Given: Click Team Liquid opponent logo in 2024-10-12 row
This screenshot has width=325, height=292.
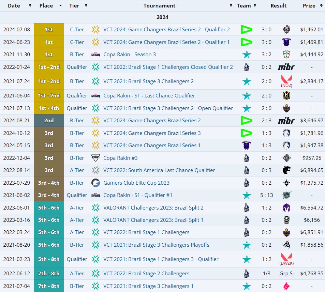Looking at the screenshot, I should click(x=286, y=133).
